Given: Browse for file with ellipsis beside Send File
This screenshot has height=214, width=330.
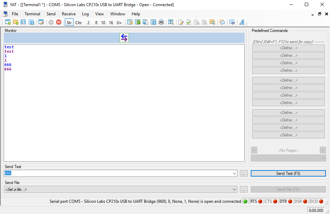Looking at the screenshot, I should pos(244,190).
